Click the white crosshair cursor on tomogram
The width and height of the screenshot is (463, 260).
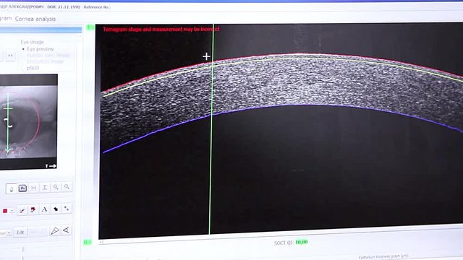(206, 56)
